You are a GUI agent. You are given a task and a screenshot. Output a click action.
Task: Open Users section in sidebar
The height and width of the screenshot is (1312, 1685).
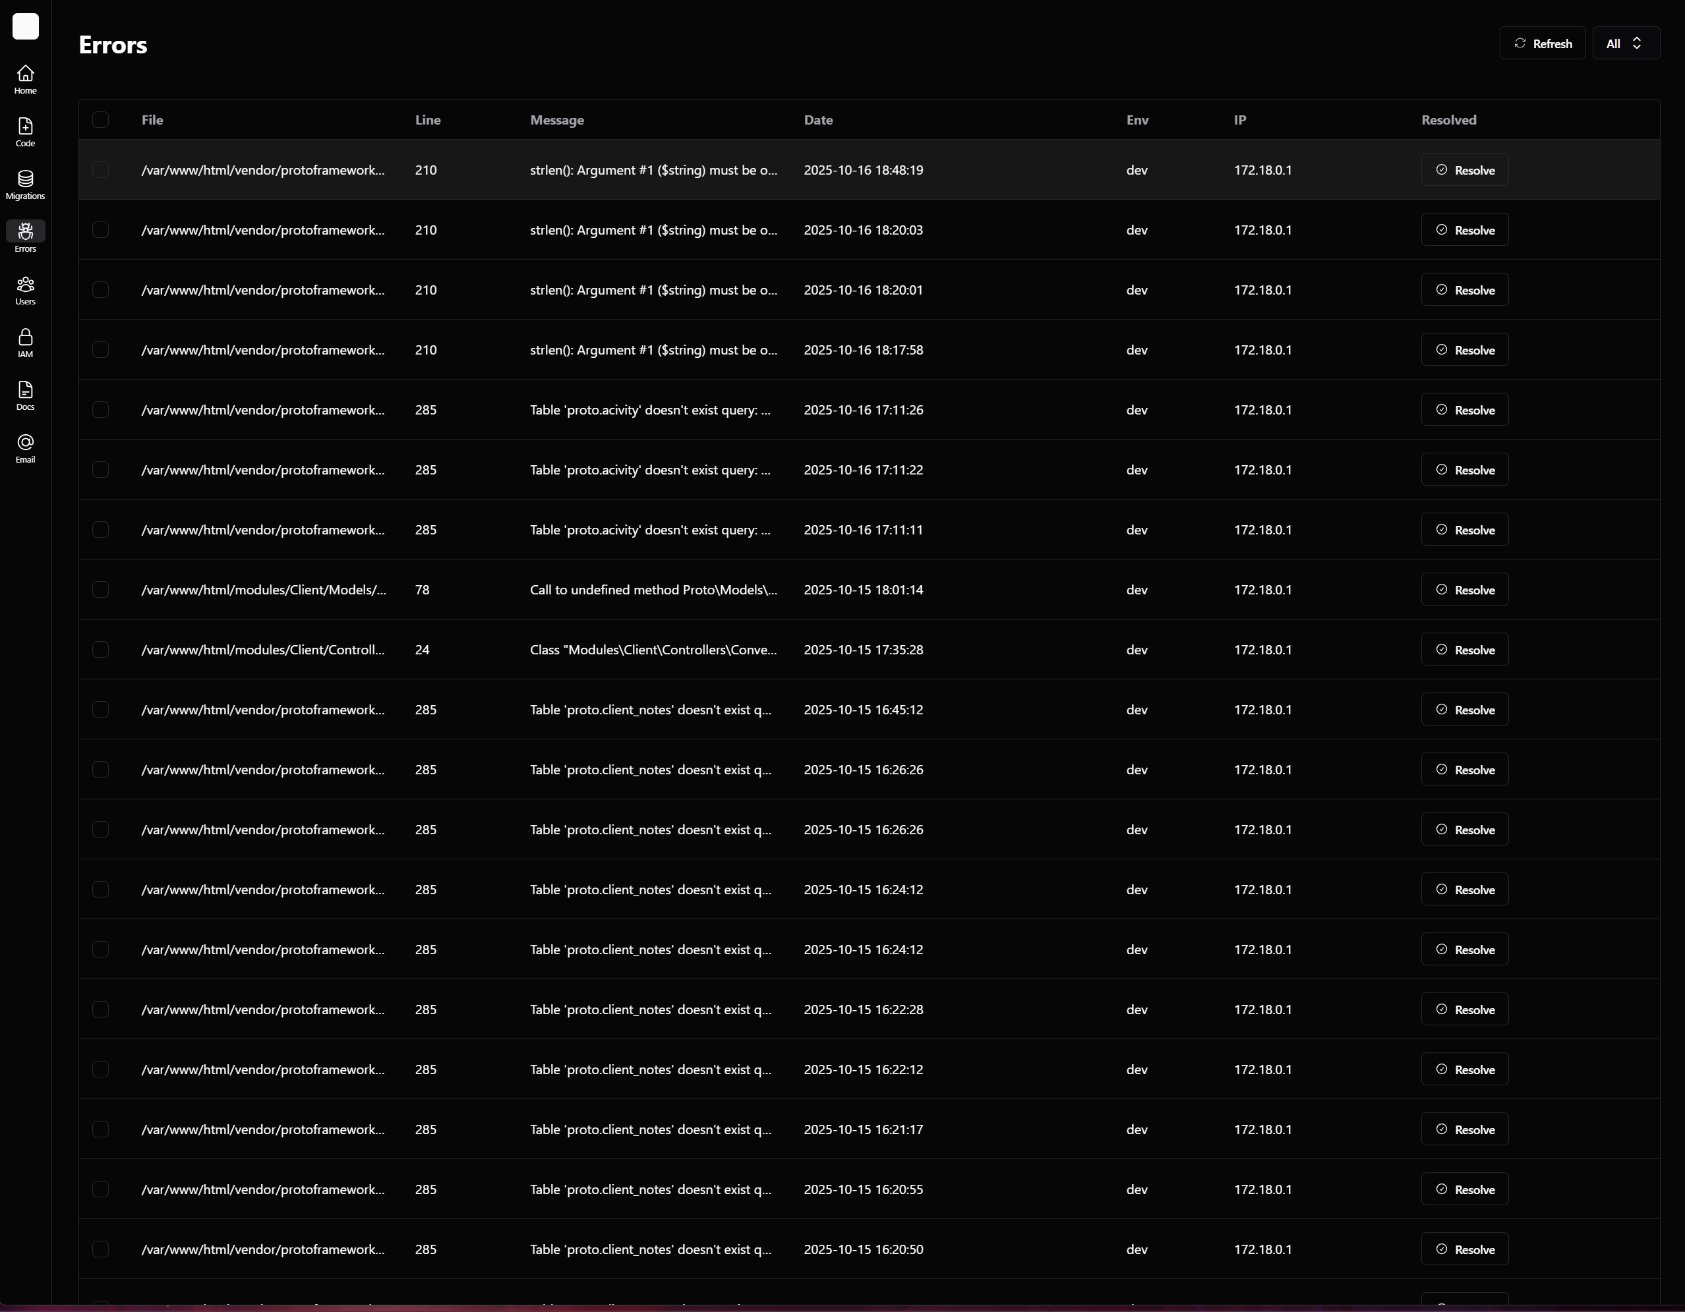[26, 290]
